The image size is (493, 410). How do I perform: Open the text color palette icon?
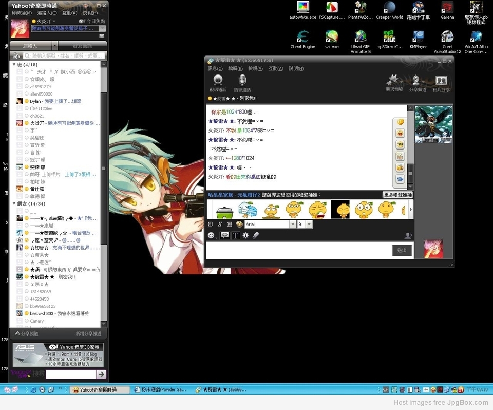coord(239,225)
